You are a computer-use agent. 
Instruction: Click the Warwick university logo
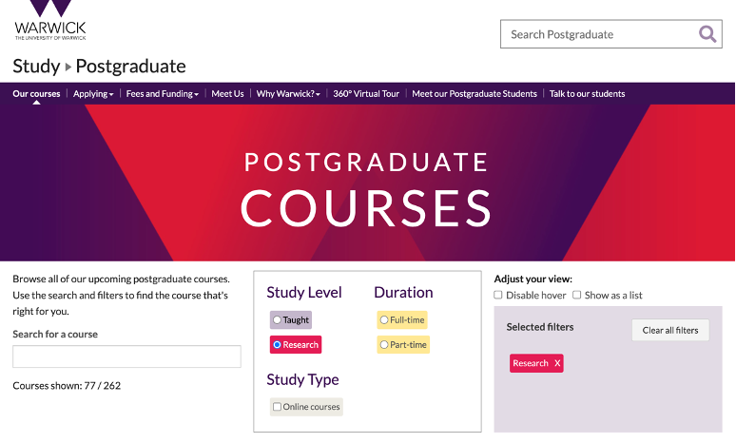pos(50,21)
